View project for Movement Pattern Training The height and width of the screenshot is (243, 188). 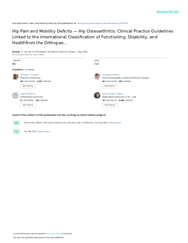click(115, 123)
